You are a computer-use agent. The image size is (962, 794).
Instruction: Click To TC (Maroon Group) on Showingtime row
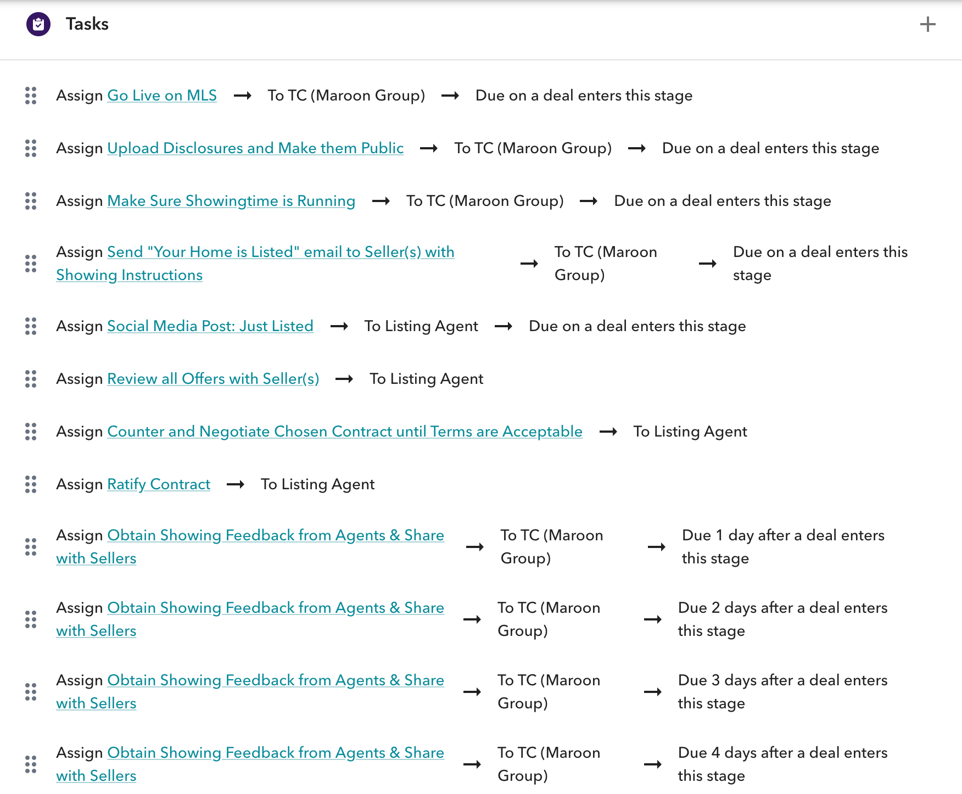pos(485,201)
